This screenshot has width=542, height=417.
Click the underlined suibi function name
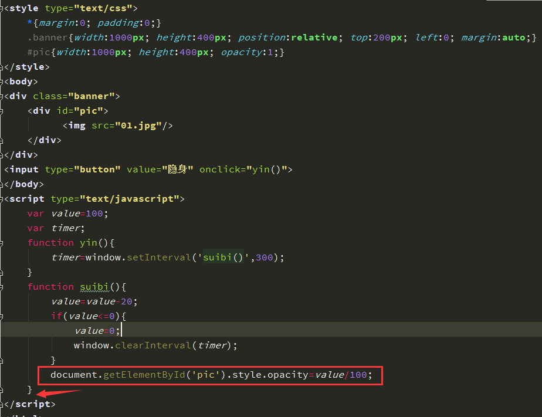coord(94,287)
